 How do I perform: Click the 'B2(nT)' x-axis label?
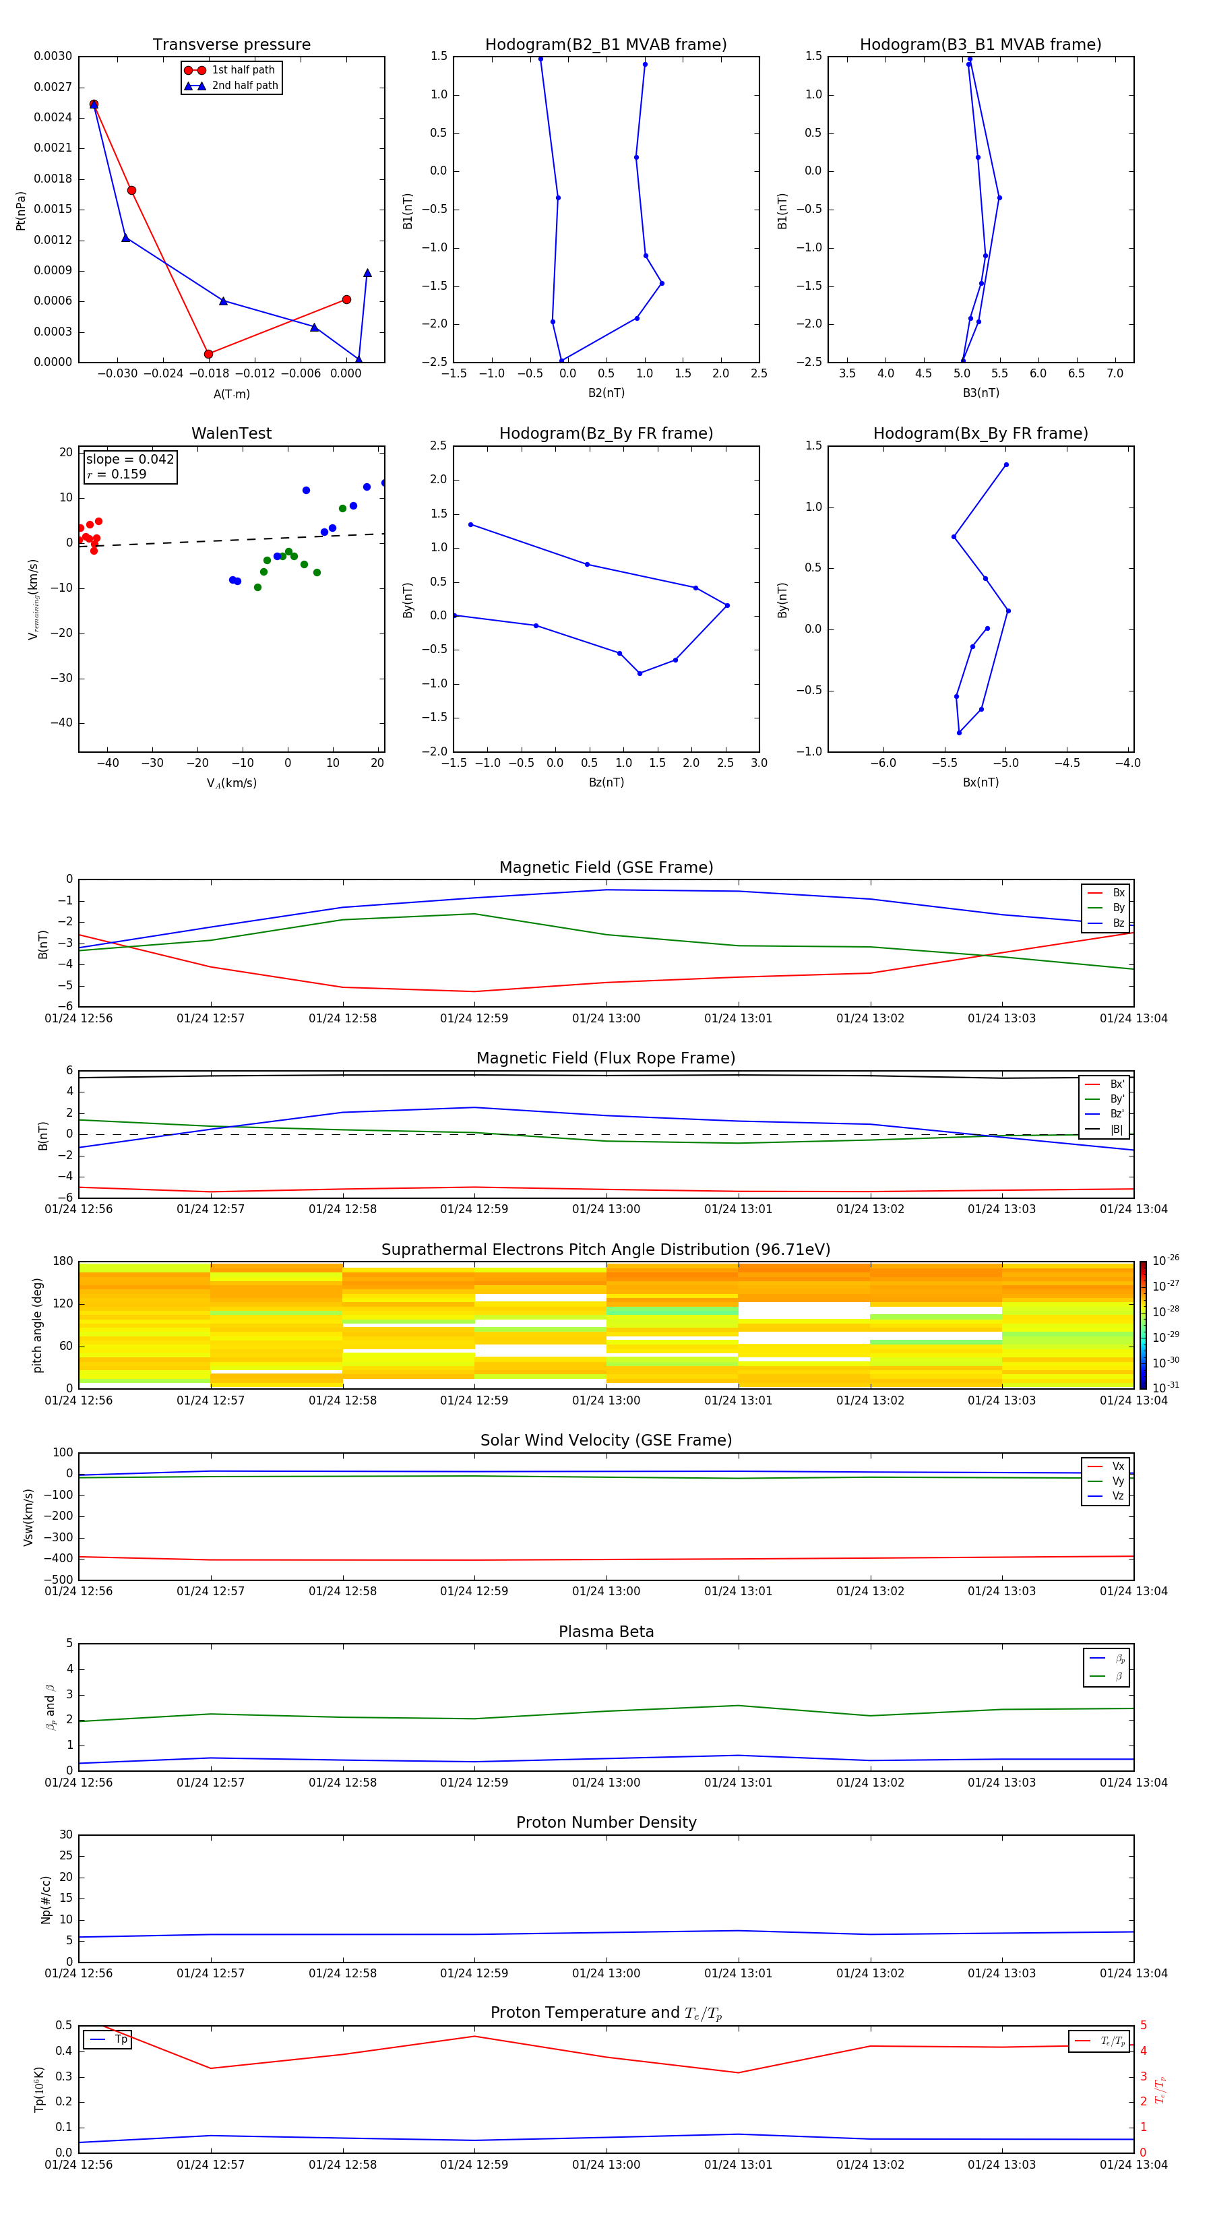pos(606,393)
